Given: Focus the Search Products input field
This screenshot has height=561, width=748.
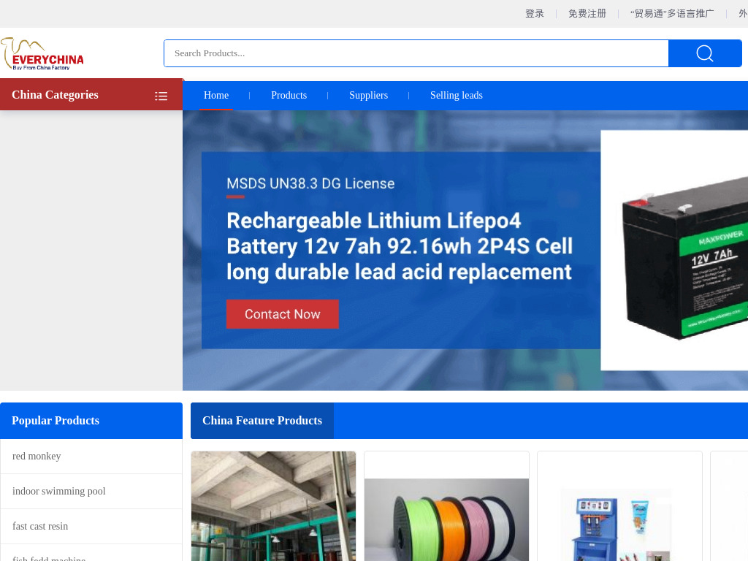Looking at the screenshot, I should tap(416, 53).
